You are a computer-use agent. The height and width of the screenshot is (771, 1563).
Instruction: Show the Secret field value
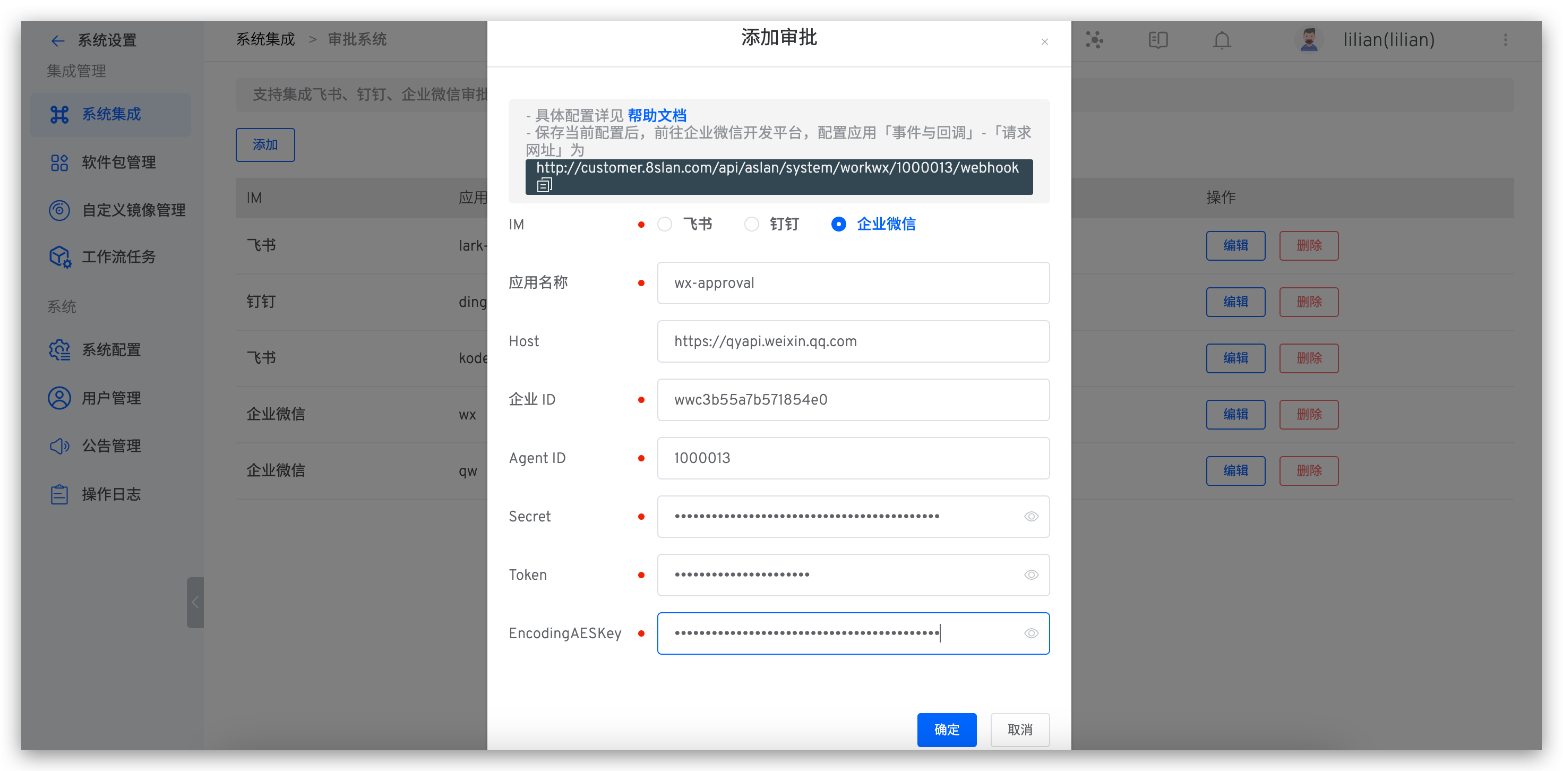click(x=1031, y=517)
